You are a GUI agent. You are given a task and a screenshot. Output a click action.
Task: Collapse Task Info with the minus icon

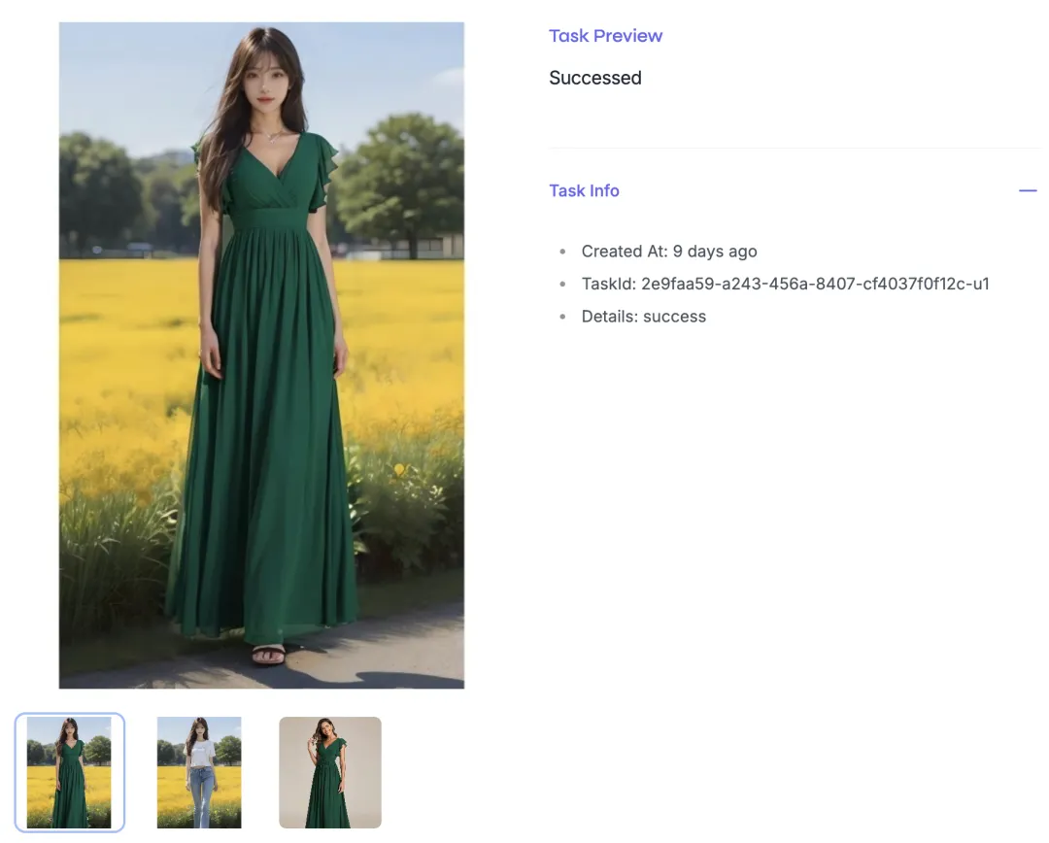pyautogui.click(x=1028, y=190)
